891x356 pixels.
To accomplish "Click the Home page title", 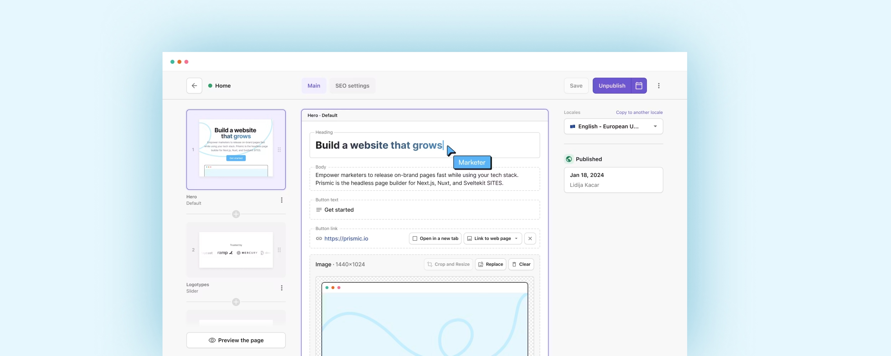I will [223, 86].
